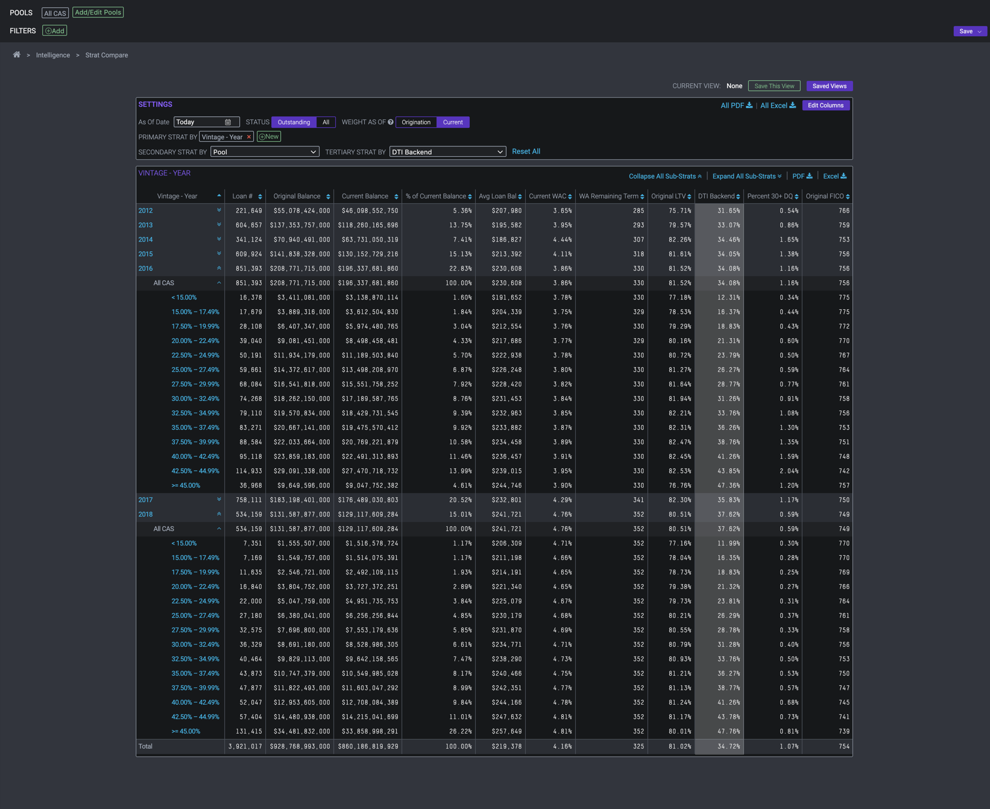
Task: Click the >= 45.00% bucket under 2016
Action: coord(186,485)
